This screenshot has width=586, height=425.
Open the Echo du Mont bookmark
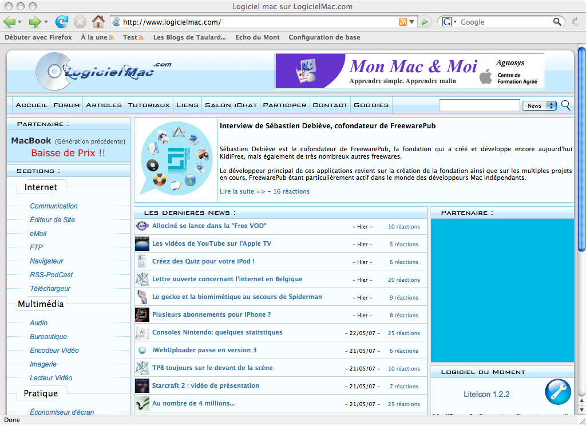click(x=257, y=37)
